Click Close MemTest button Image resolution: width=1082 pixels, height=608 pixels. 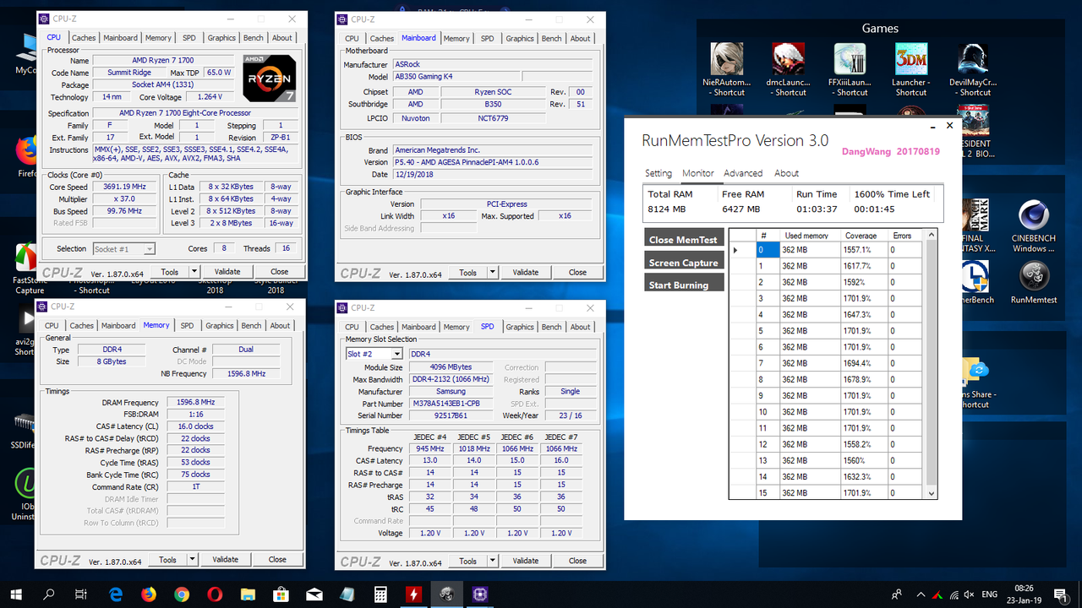pos(684,239)
